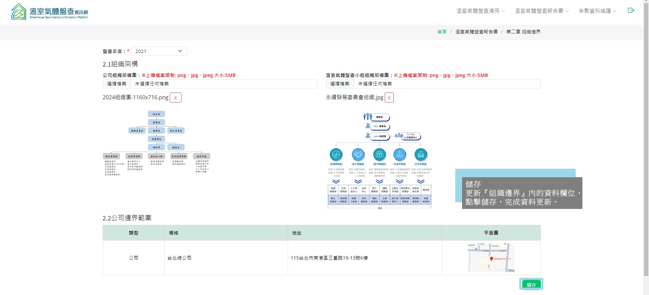Open the 溫室氣體盤查報告書 menu
Viewport: 649px width, 295px height.
(542, 11)
